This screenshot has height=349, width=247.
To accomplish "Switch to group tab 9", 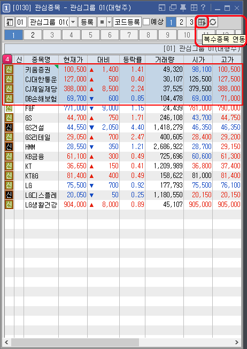I will click(x=167, y=35).
